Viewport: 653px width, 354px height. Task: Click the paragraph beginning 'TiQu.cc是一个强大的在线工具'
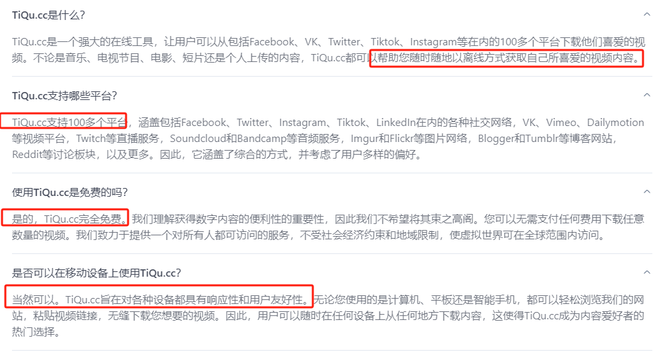point(328,50)
